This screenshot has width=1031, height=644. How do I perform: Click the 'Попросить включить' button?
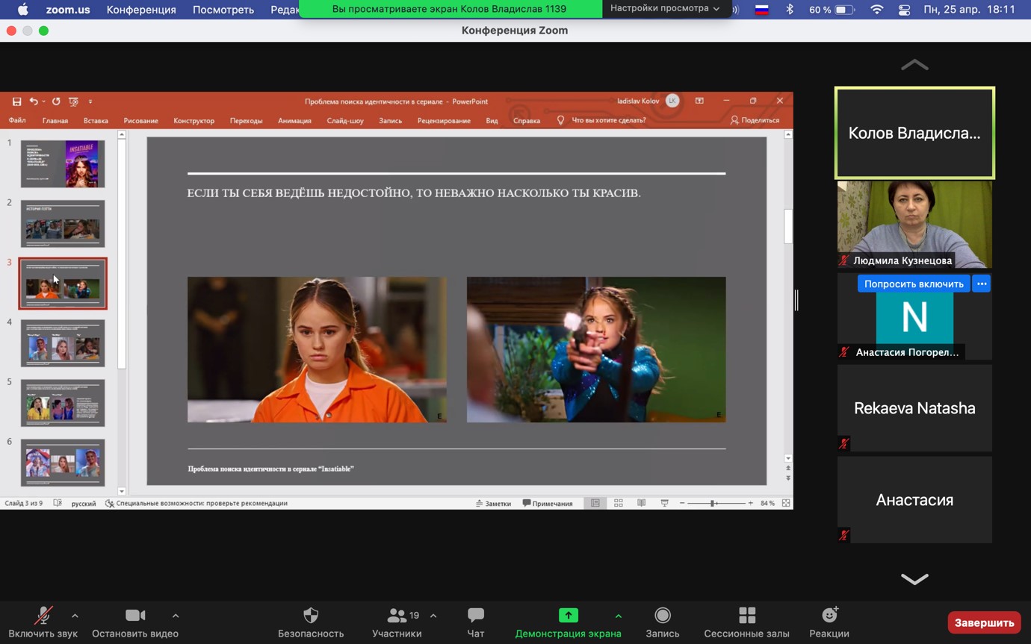(x=914, y=284)
